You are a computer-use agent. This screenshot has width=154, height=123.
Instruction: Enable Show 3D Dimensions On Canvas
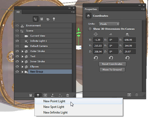pos(90,29)
